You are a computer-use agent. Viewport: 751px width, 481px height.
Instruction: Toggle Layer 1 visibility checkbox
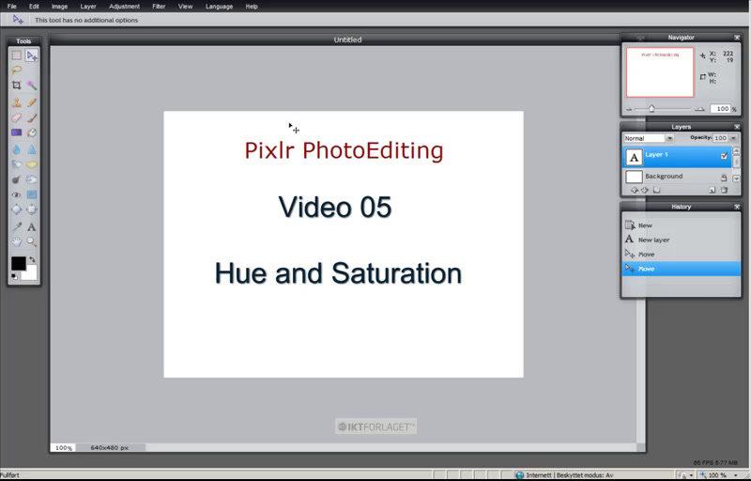724,156
